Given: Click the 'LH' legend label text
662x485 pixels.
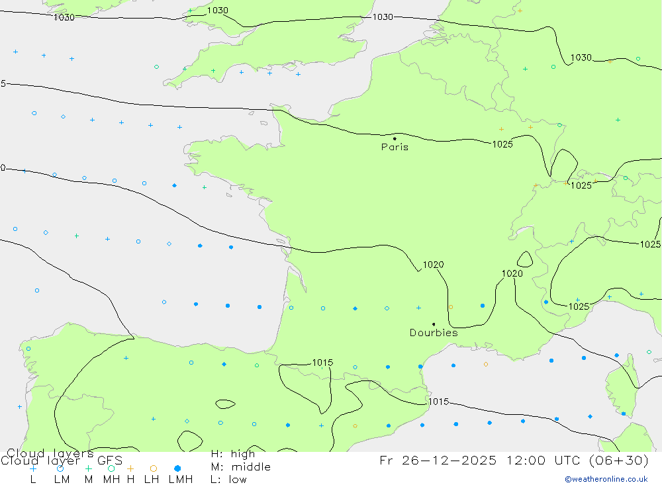Looking at the screenshot, I should (152, 480).
